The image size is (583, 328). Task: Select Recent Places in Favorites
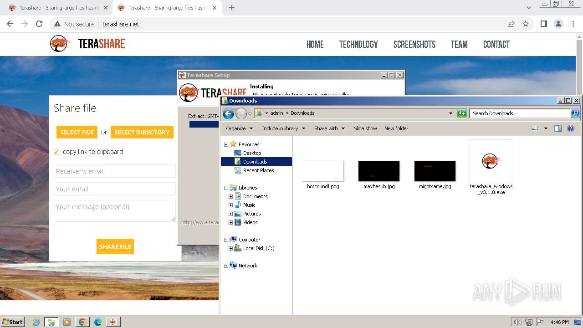258,170
